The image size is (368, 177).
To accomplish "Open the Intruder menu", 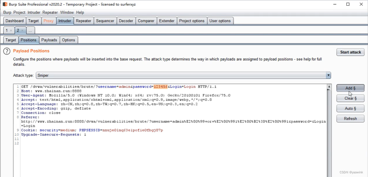I will coord(34,12).
